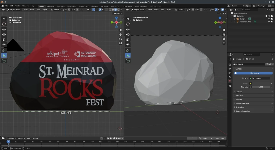The image size is (275, 150).
Task: Switch to the Modeling workspace tab
Action: (51, 6)
